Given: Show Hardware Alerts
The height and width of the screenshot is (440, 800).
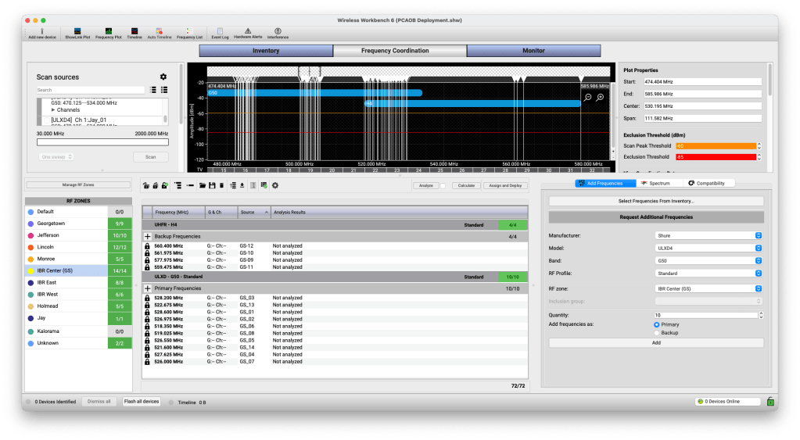Looking at the screenshot, I should point(248,32).
